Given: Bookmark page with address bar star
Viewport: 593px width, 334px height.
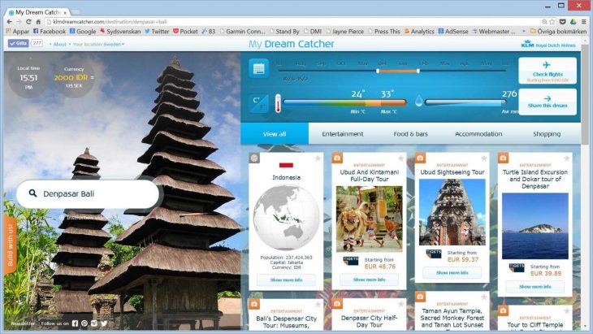Looking at the screenshot, I should pyautogui.click(x=552, y=22).
